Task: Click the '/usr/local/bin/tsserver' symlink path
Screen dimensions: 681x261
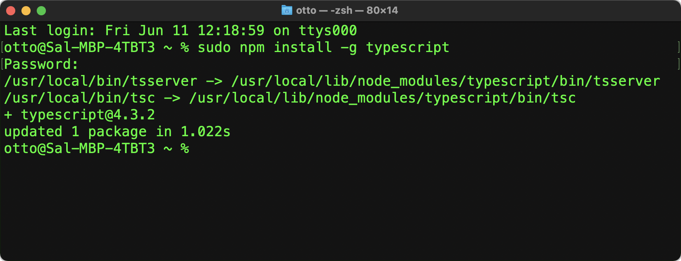Action: click(x=100, y=81)
